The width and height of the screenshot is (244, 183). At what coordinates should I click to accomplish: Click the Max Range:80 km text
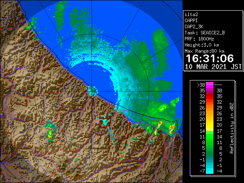(x=204, y=51)
